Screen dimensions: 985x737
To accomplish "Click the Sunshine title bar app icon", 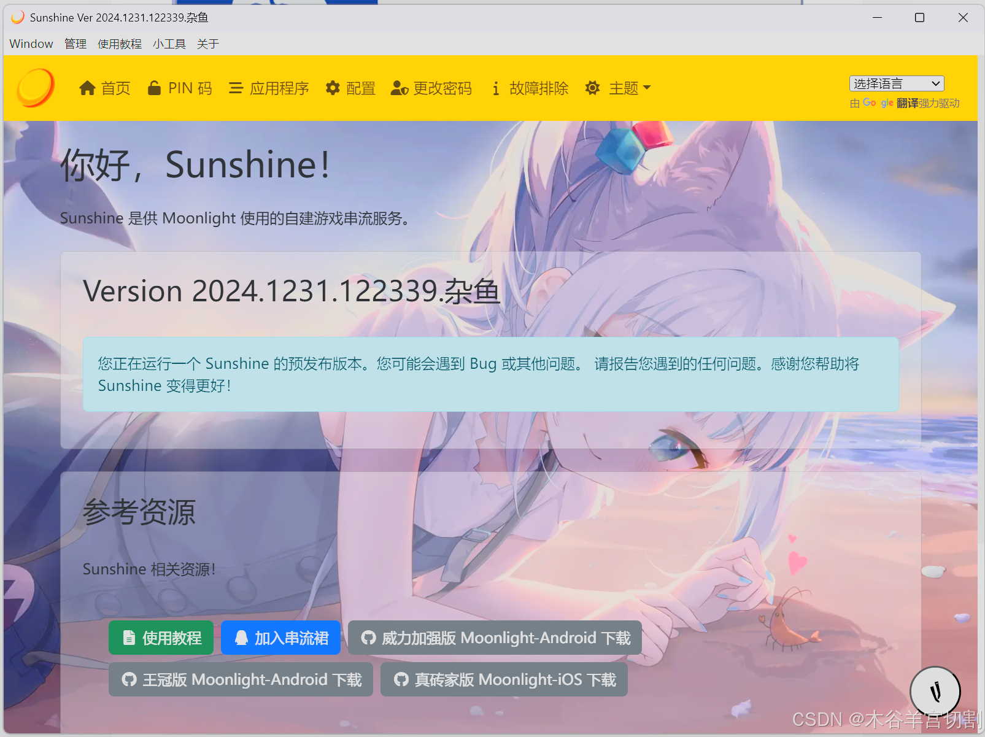I will [18, 17].
